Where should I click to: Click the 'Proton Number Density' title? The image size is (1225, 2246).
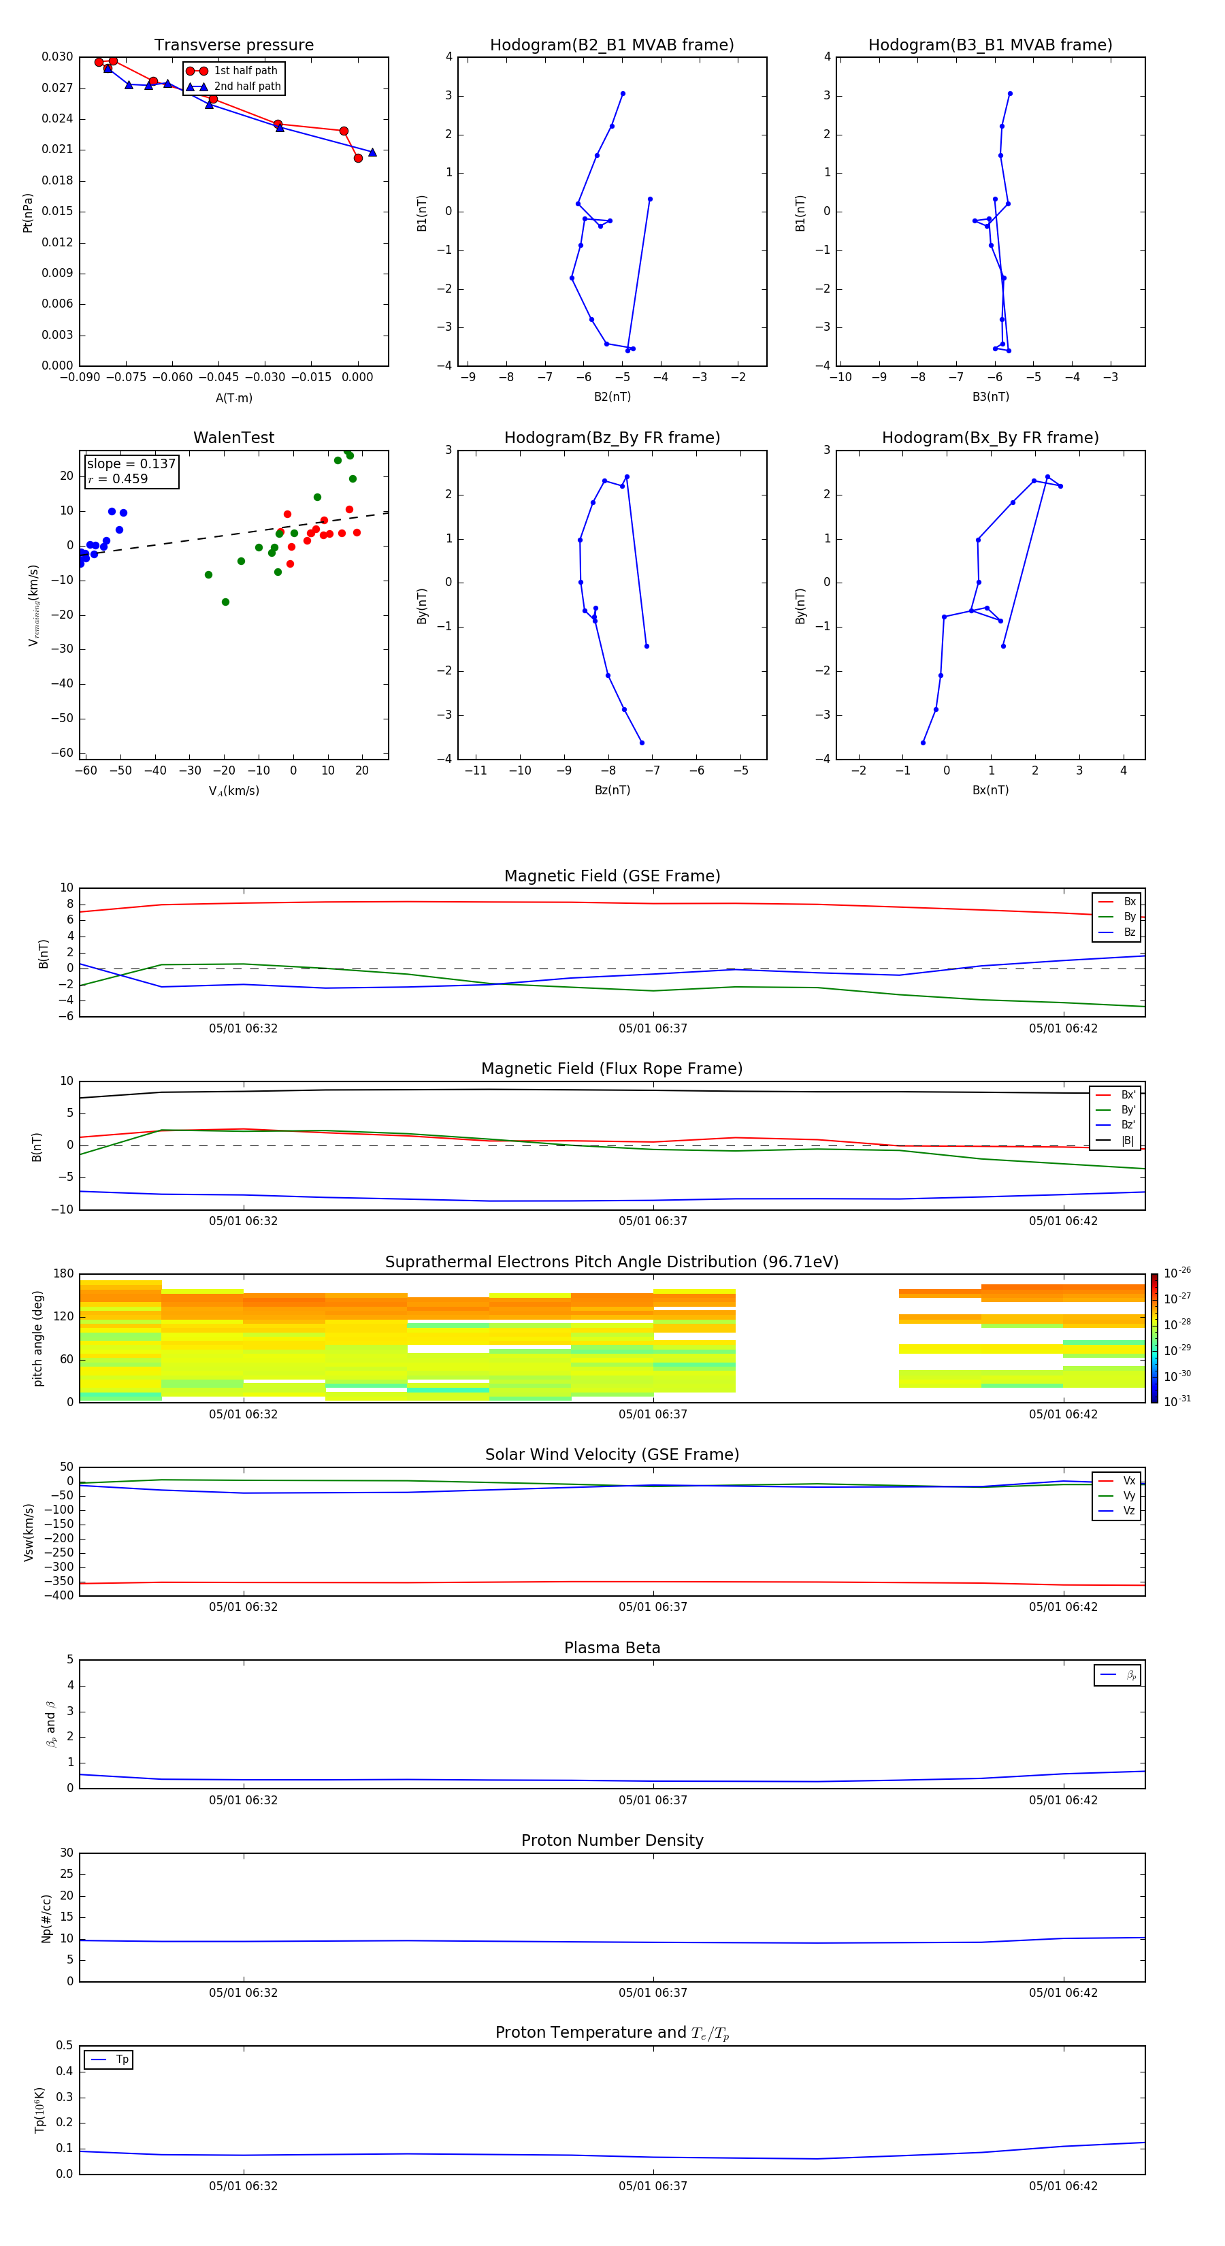pos(612,1840)
